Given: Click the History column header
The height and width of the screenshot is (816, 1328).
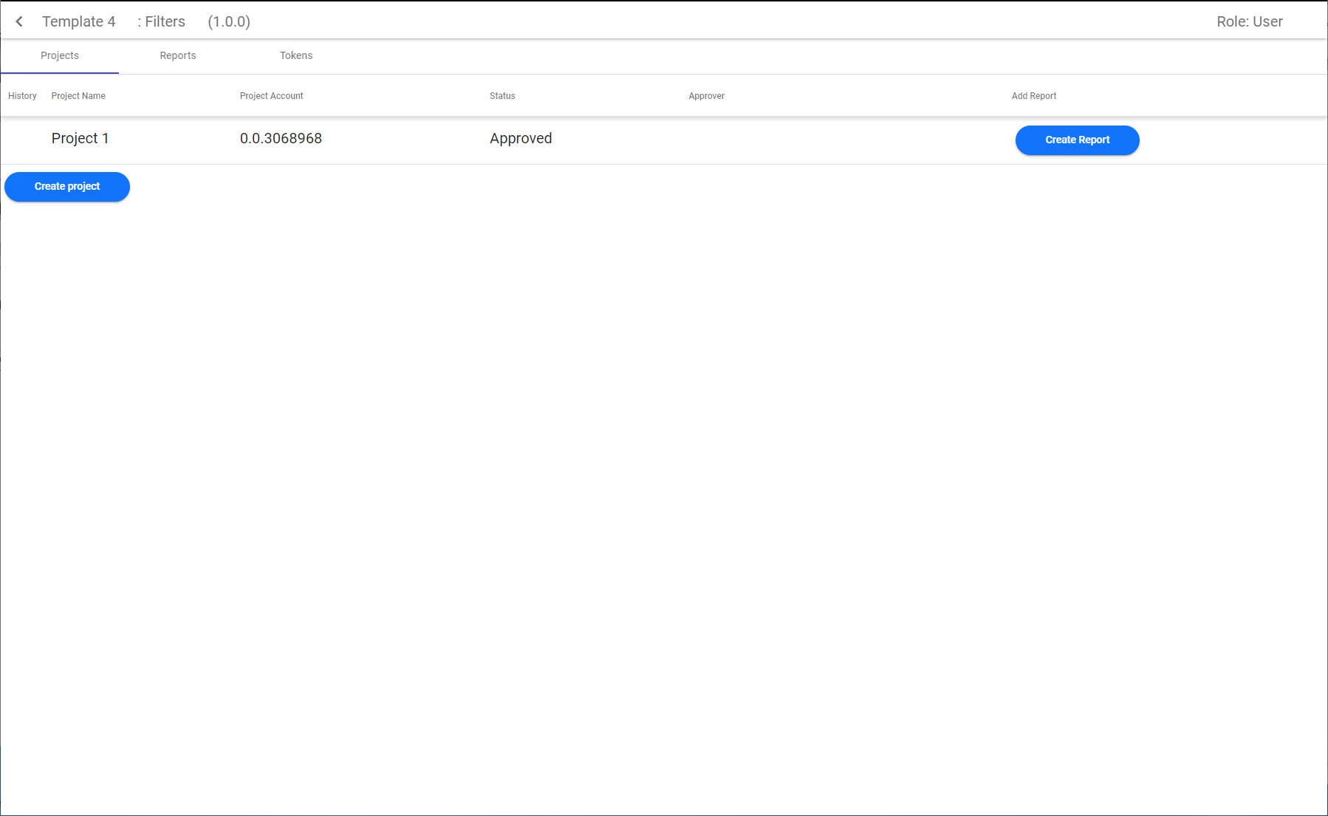Looking at the screenshot, I should (22, 96).
